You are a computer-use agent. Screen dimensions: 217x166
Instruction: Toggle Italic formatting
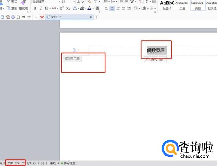41,8
